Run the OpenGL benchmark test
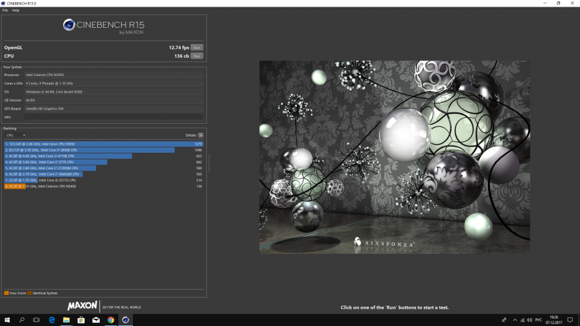The image size is (580, 326). point(196,48)
